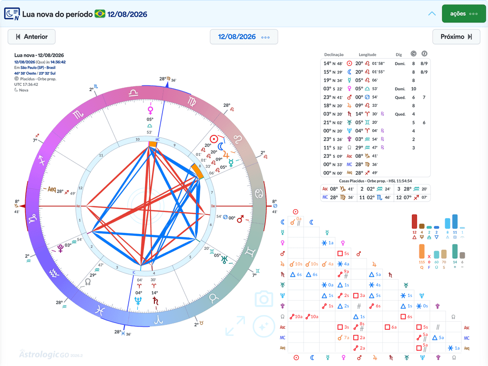
Task: Click the "6a" square cell in the Asc row
Action: pos(391,327)
